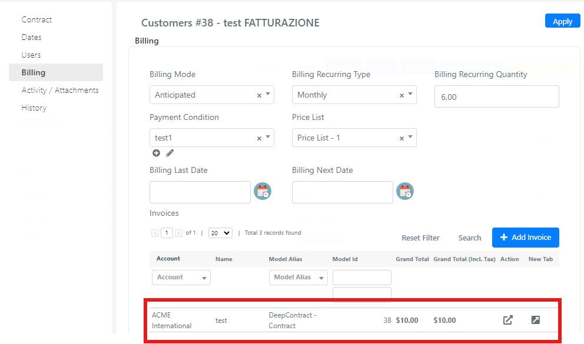Sort invoices by Account column header
The image size is (584, 344).
pos(168,259)
